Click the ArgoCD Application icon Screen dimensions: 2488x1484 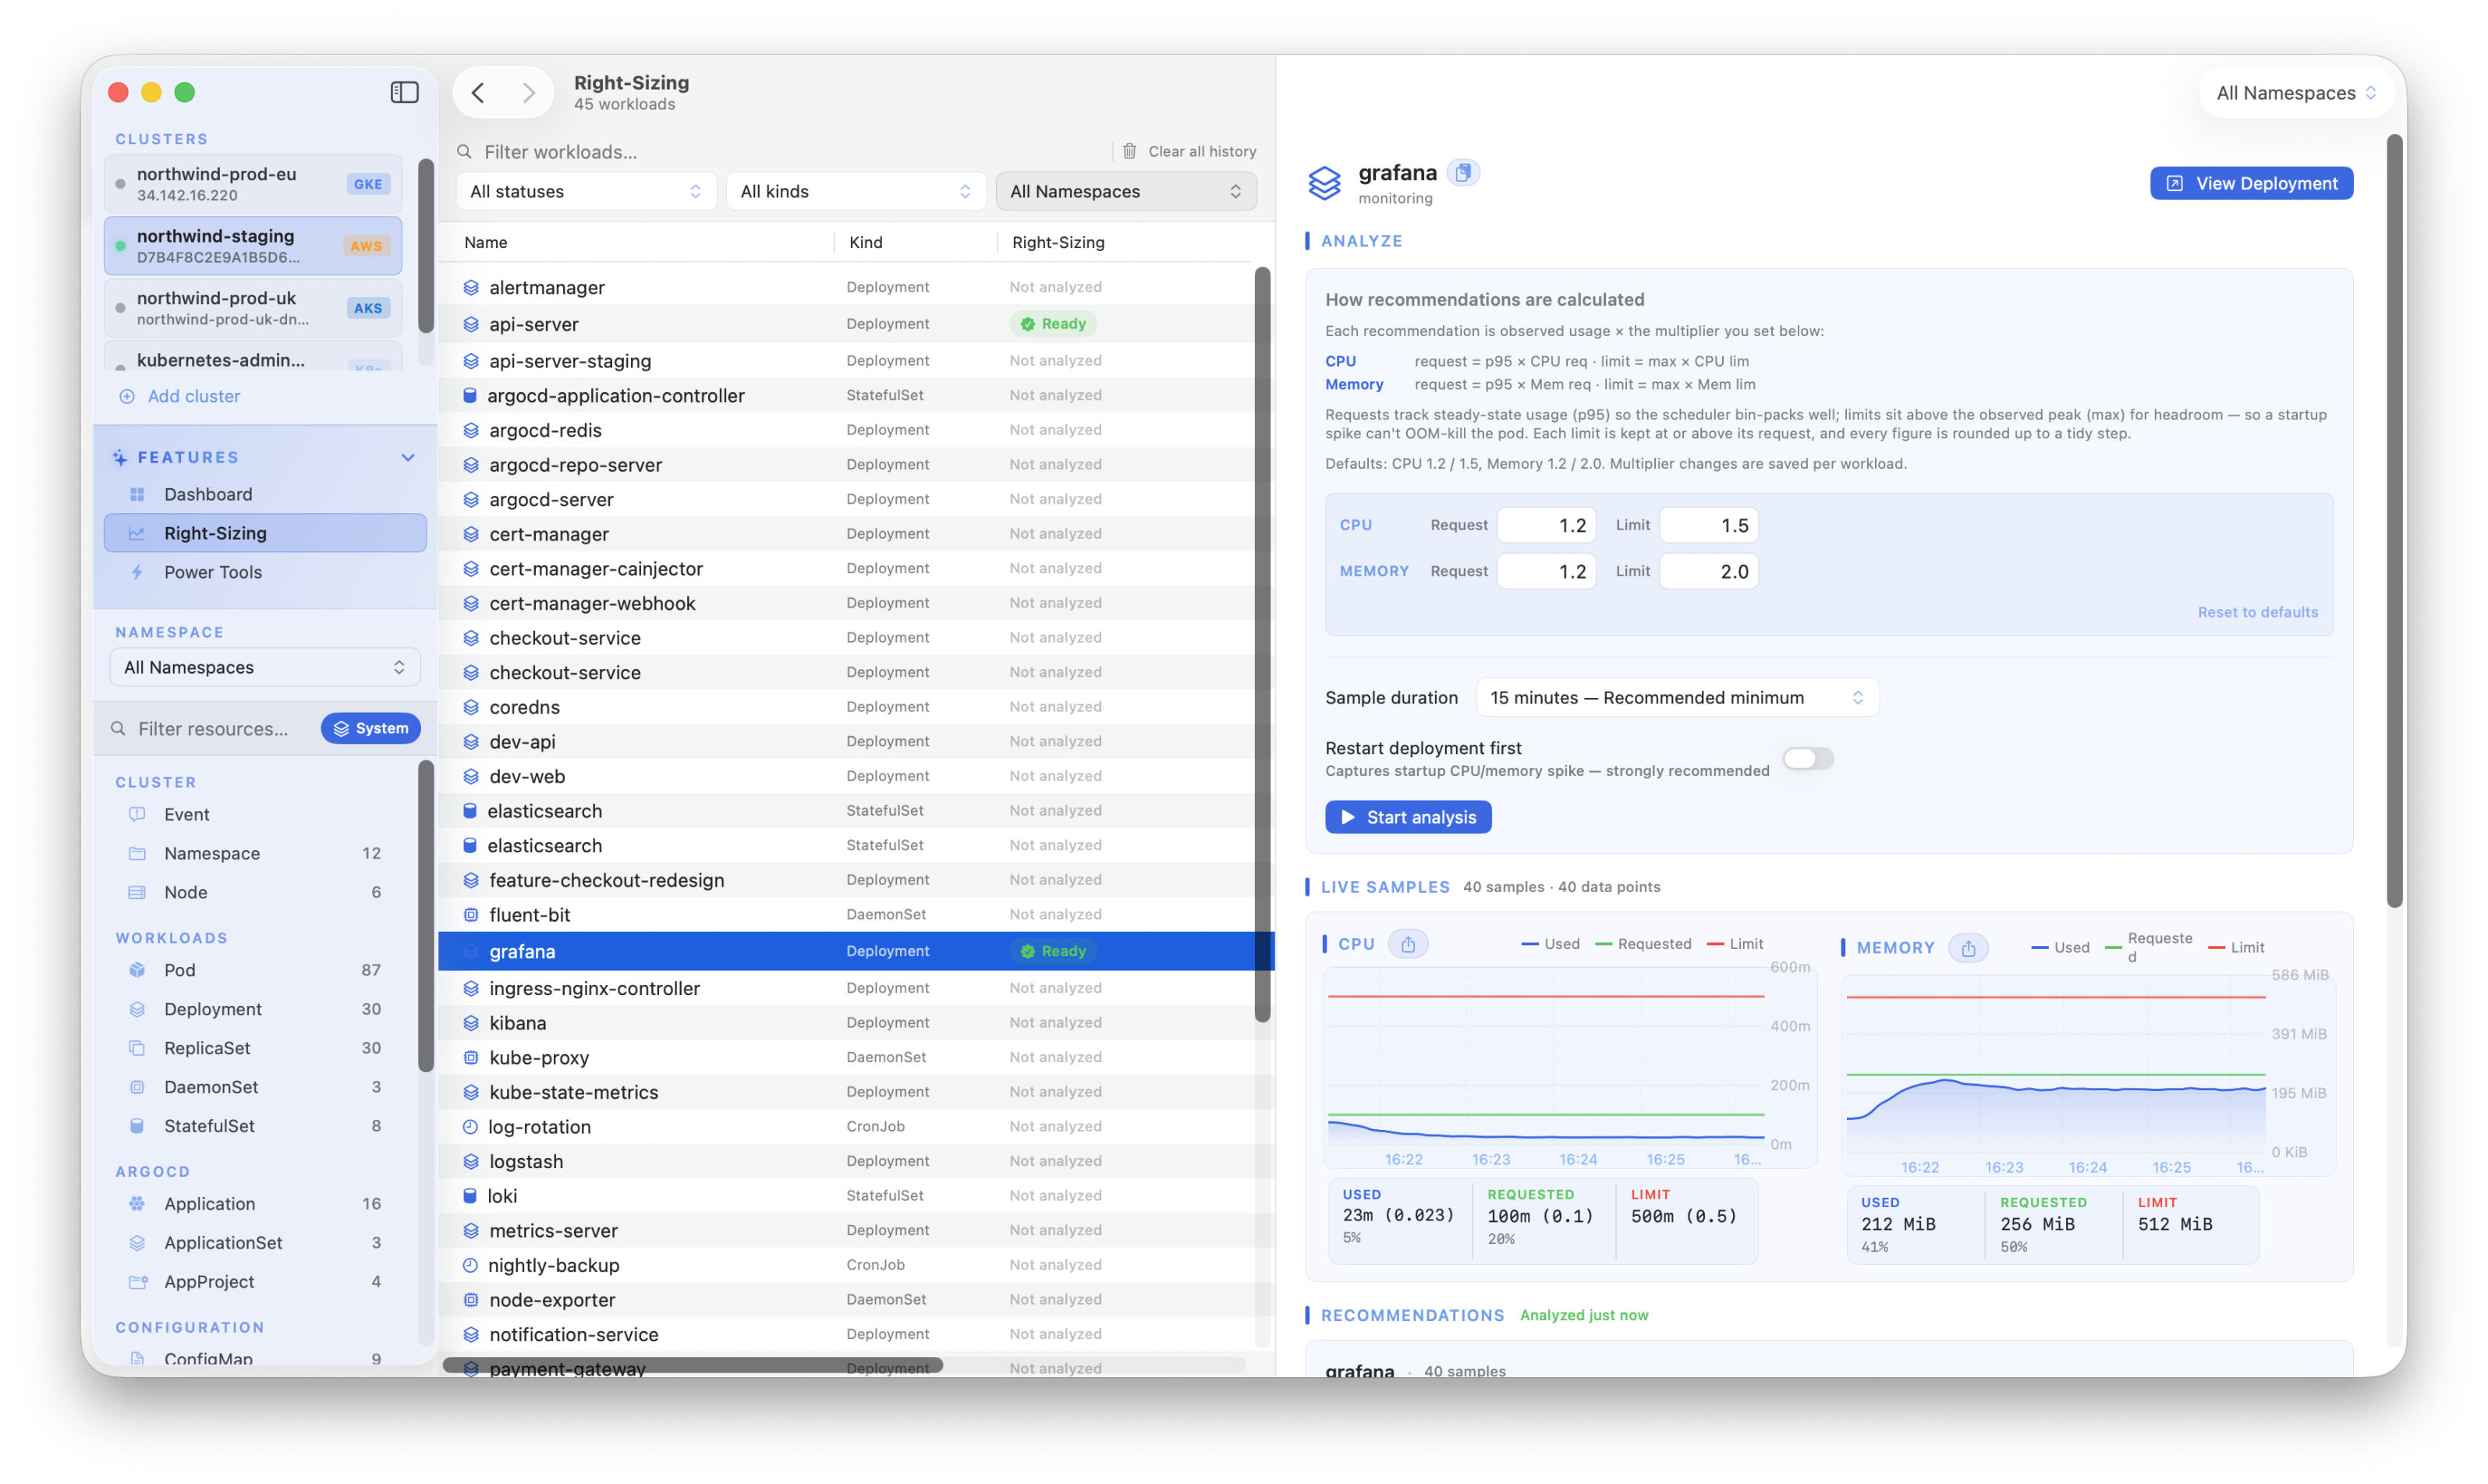[x=137, y=1204]
